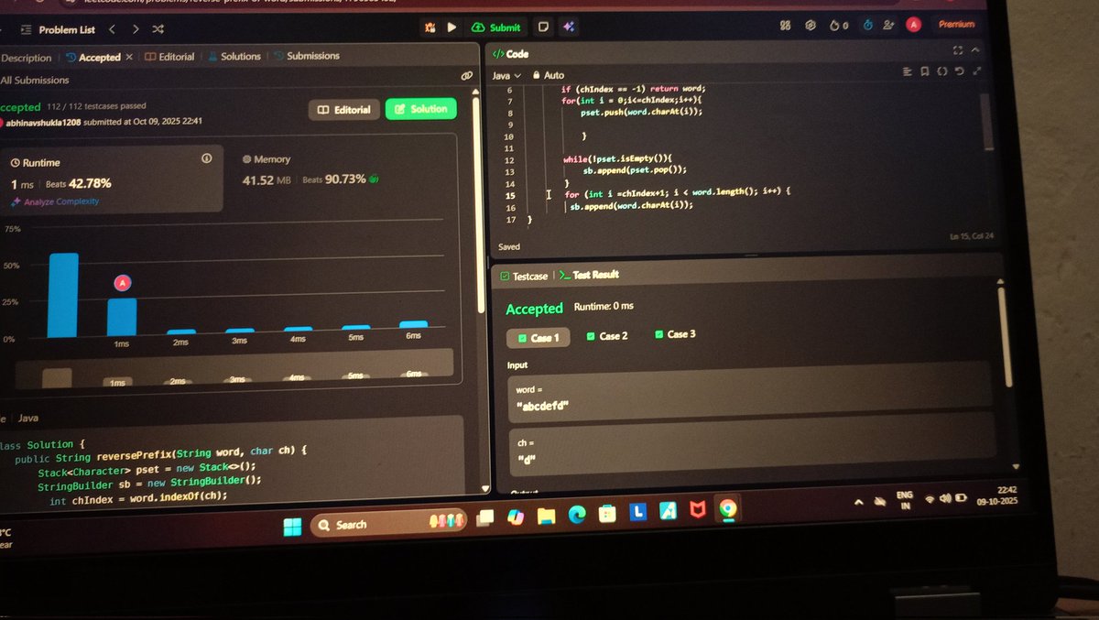The height and width of the screenshot is (620, 1099).
Task: Switch to the Solutions tab
Action: pyautogui.click(x=234, y=56)
